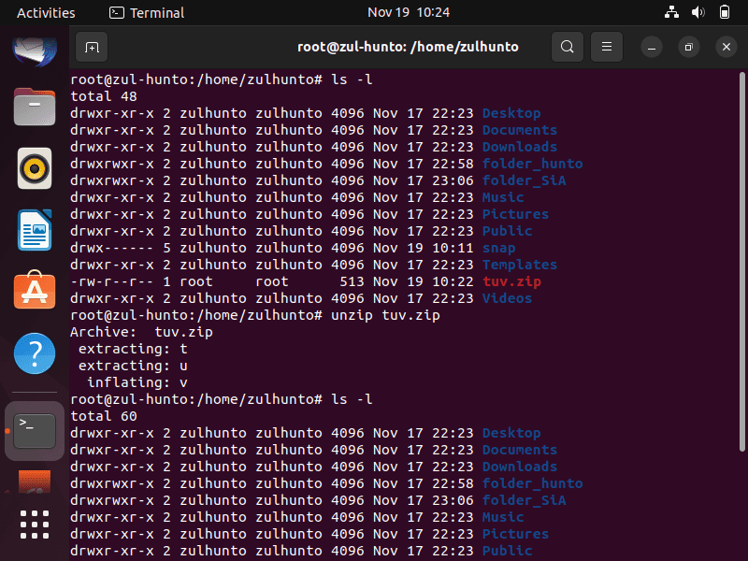Image resolution: width=748 pixels, height=561 pixels.
Task: Maximize the terminal window
Action: pos(688,47)
